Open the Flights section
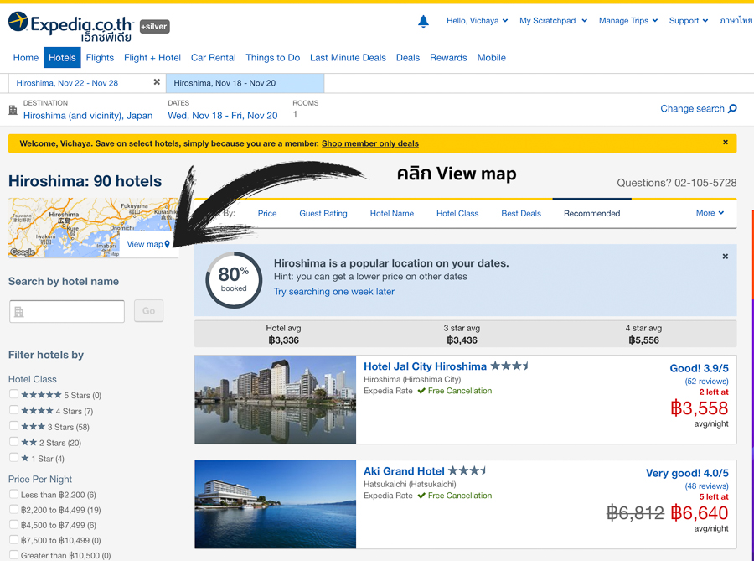 coord(100,57)
